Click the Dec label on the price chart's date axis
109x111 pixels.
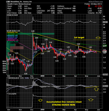(32, 76)
